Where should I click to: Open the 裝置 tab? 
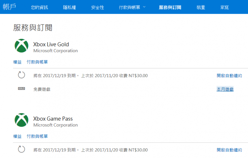tap(201, 7)
